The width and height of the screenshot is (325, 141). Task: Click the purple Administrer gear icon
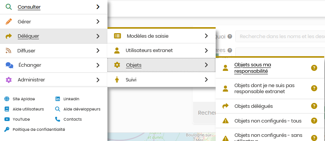click(x=9, y=80)
